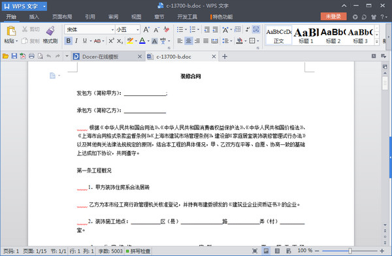Select the Format Painter brush

coord(50,31)
